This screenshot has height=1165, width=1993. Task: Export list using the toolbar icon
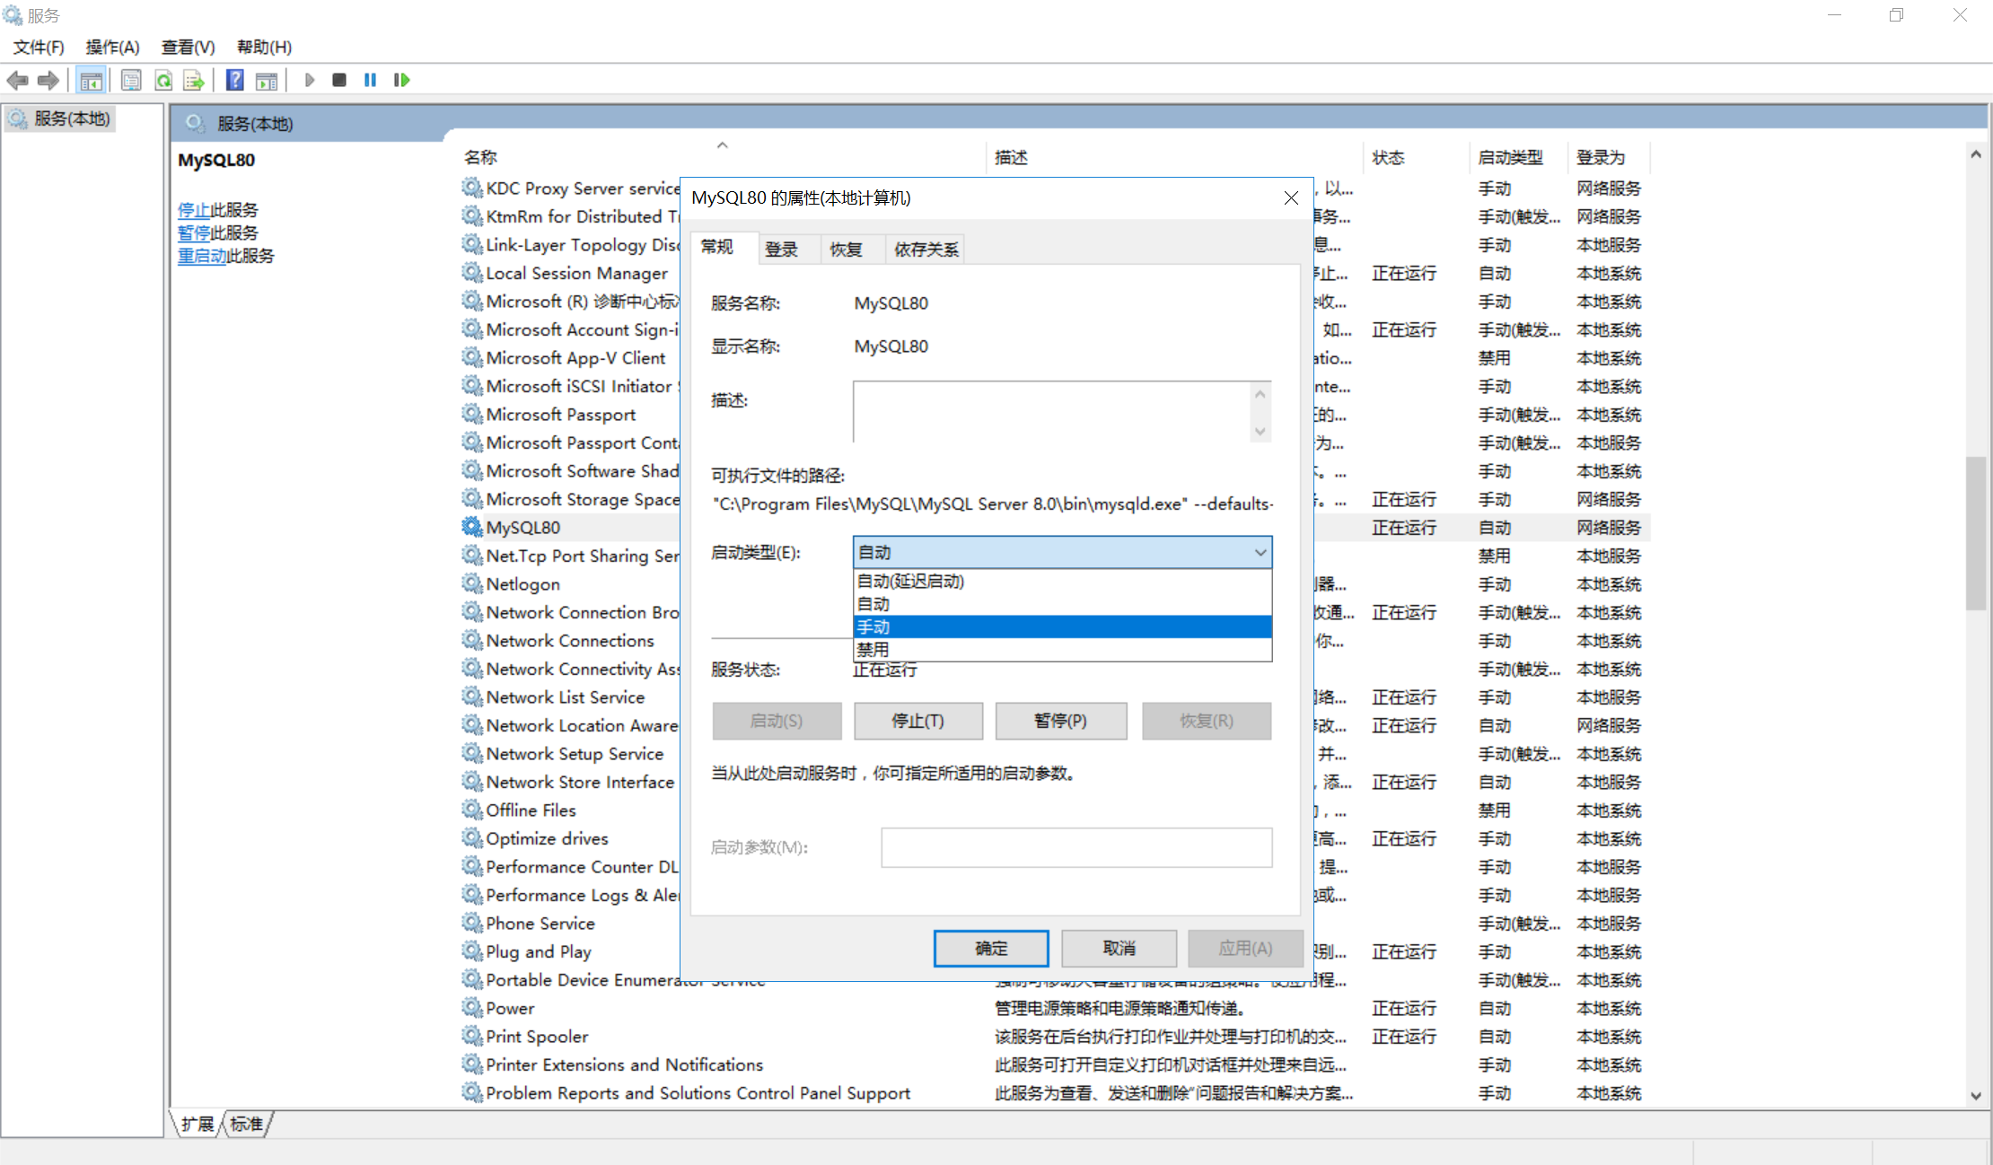[194, 81]
